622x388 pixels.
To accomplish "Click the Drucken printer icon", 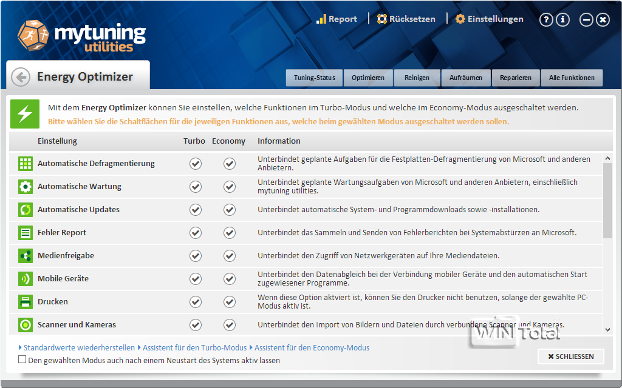I will pos(26,302).
